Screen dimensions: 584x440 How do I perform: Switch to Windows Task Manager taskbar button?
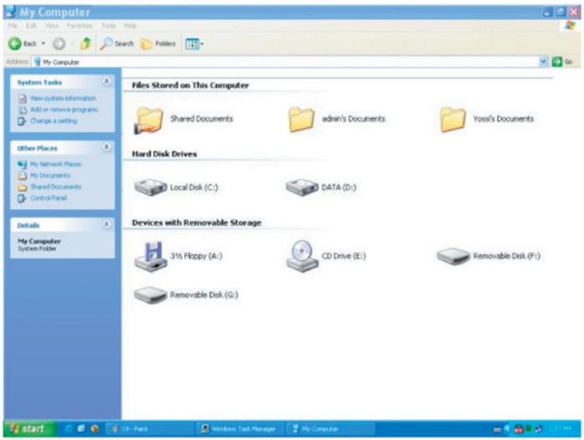(x=239, y=429)
